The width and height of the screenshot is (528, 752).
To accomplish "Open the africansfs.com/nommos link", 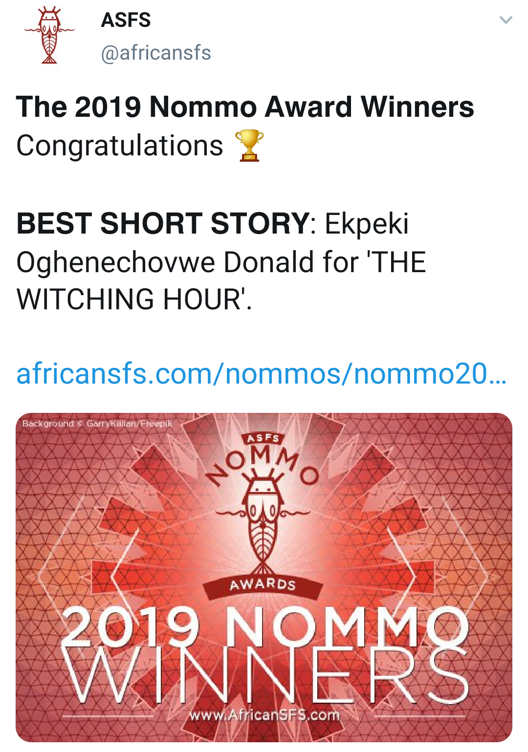I will pos(261,374).
